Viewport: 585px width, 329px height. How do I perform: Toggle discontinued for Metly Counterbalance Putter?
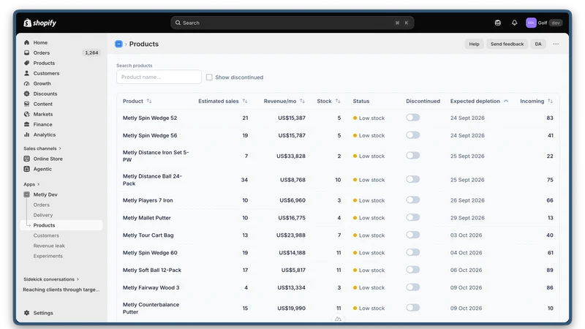pyautogui.click(x=413, y=308)
